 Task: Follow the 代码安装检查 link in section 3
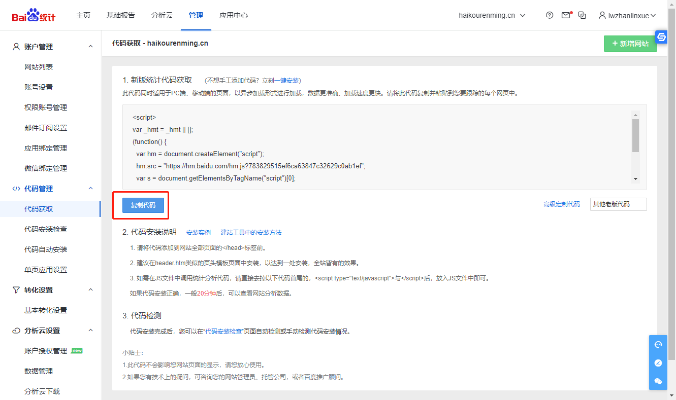tap(223, 332)
